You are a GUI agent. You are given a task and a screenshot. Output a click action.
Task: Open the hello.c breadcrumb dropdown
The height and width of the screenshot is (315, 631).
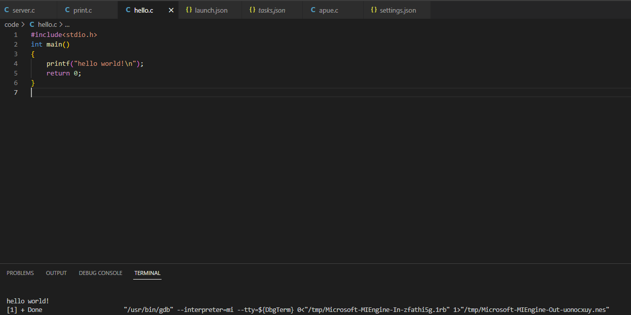click(47, 24)
